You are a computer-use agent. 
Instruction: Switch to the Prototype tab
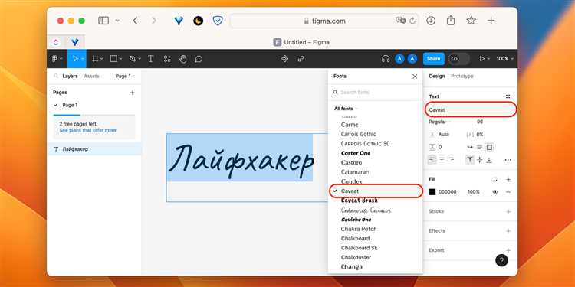(x=462, y=76)
